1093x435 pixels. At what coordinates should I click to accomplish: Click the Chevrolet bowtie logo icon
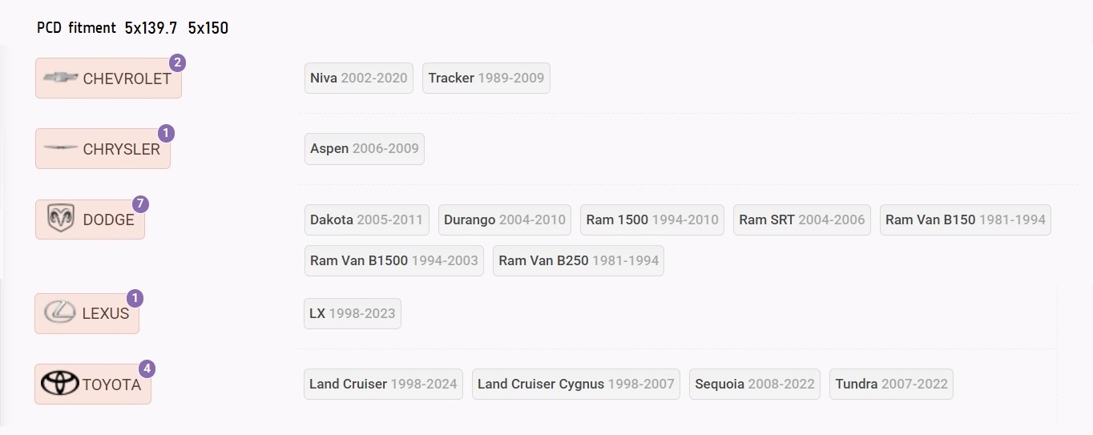(60, 78)
